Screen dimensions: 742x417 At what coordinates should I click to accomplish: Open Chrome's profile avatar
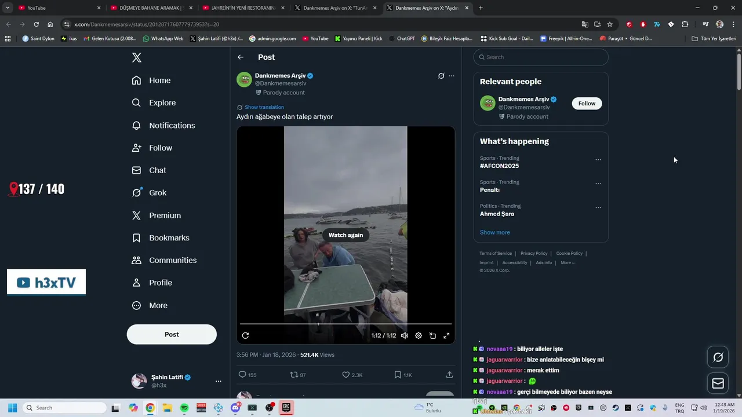tap(719, 24)
